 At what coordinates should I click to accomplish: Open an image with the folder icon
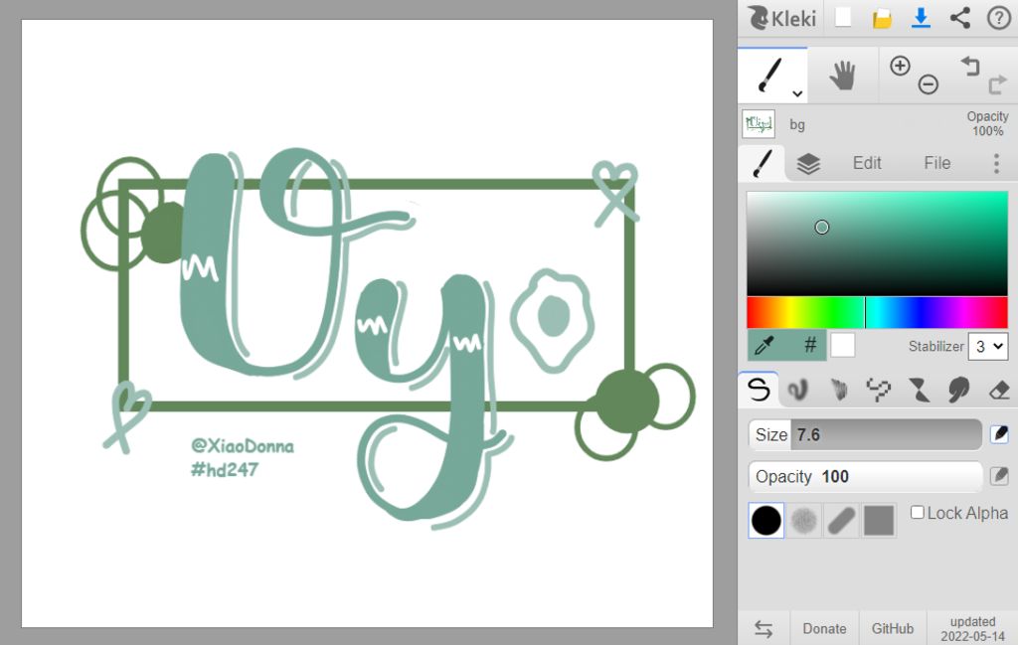(882, 18)
